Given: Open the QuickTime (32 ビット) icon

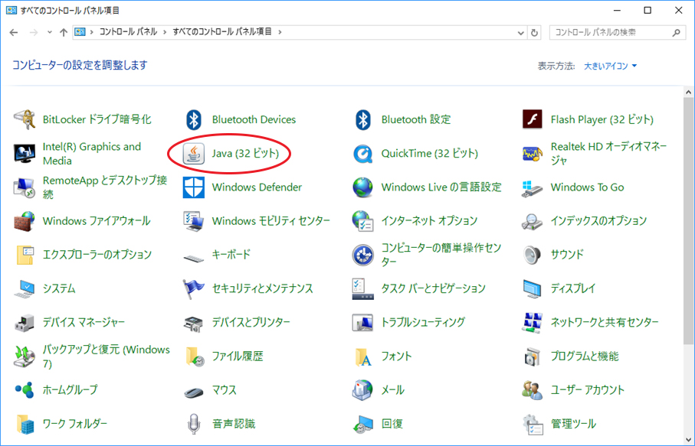Looking at the screenshot, I should point(363,154).
